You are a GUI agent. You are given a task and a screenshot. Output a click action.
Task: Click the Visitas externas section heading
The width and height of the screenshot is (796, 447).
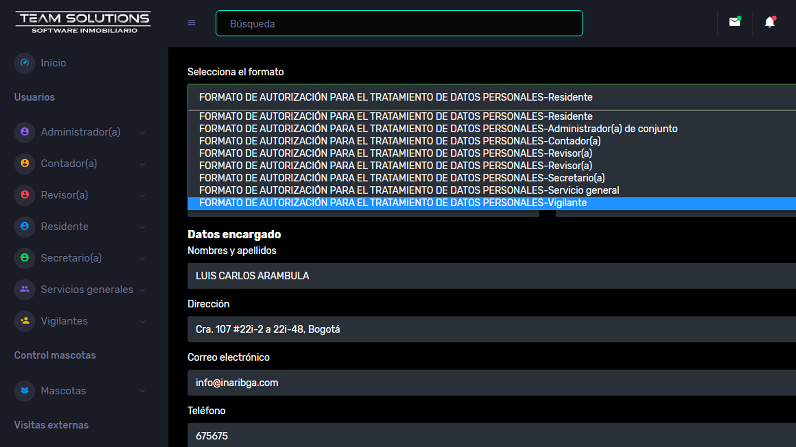[x=51, y=425]
